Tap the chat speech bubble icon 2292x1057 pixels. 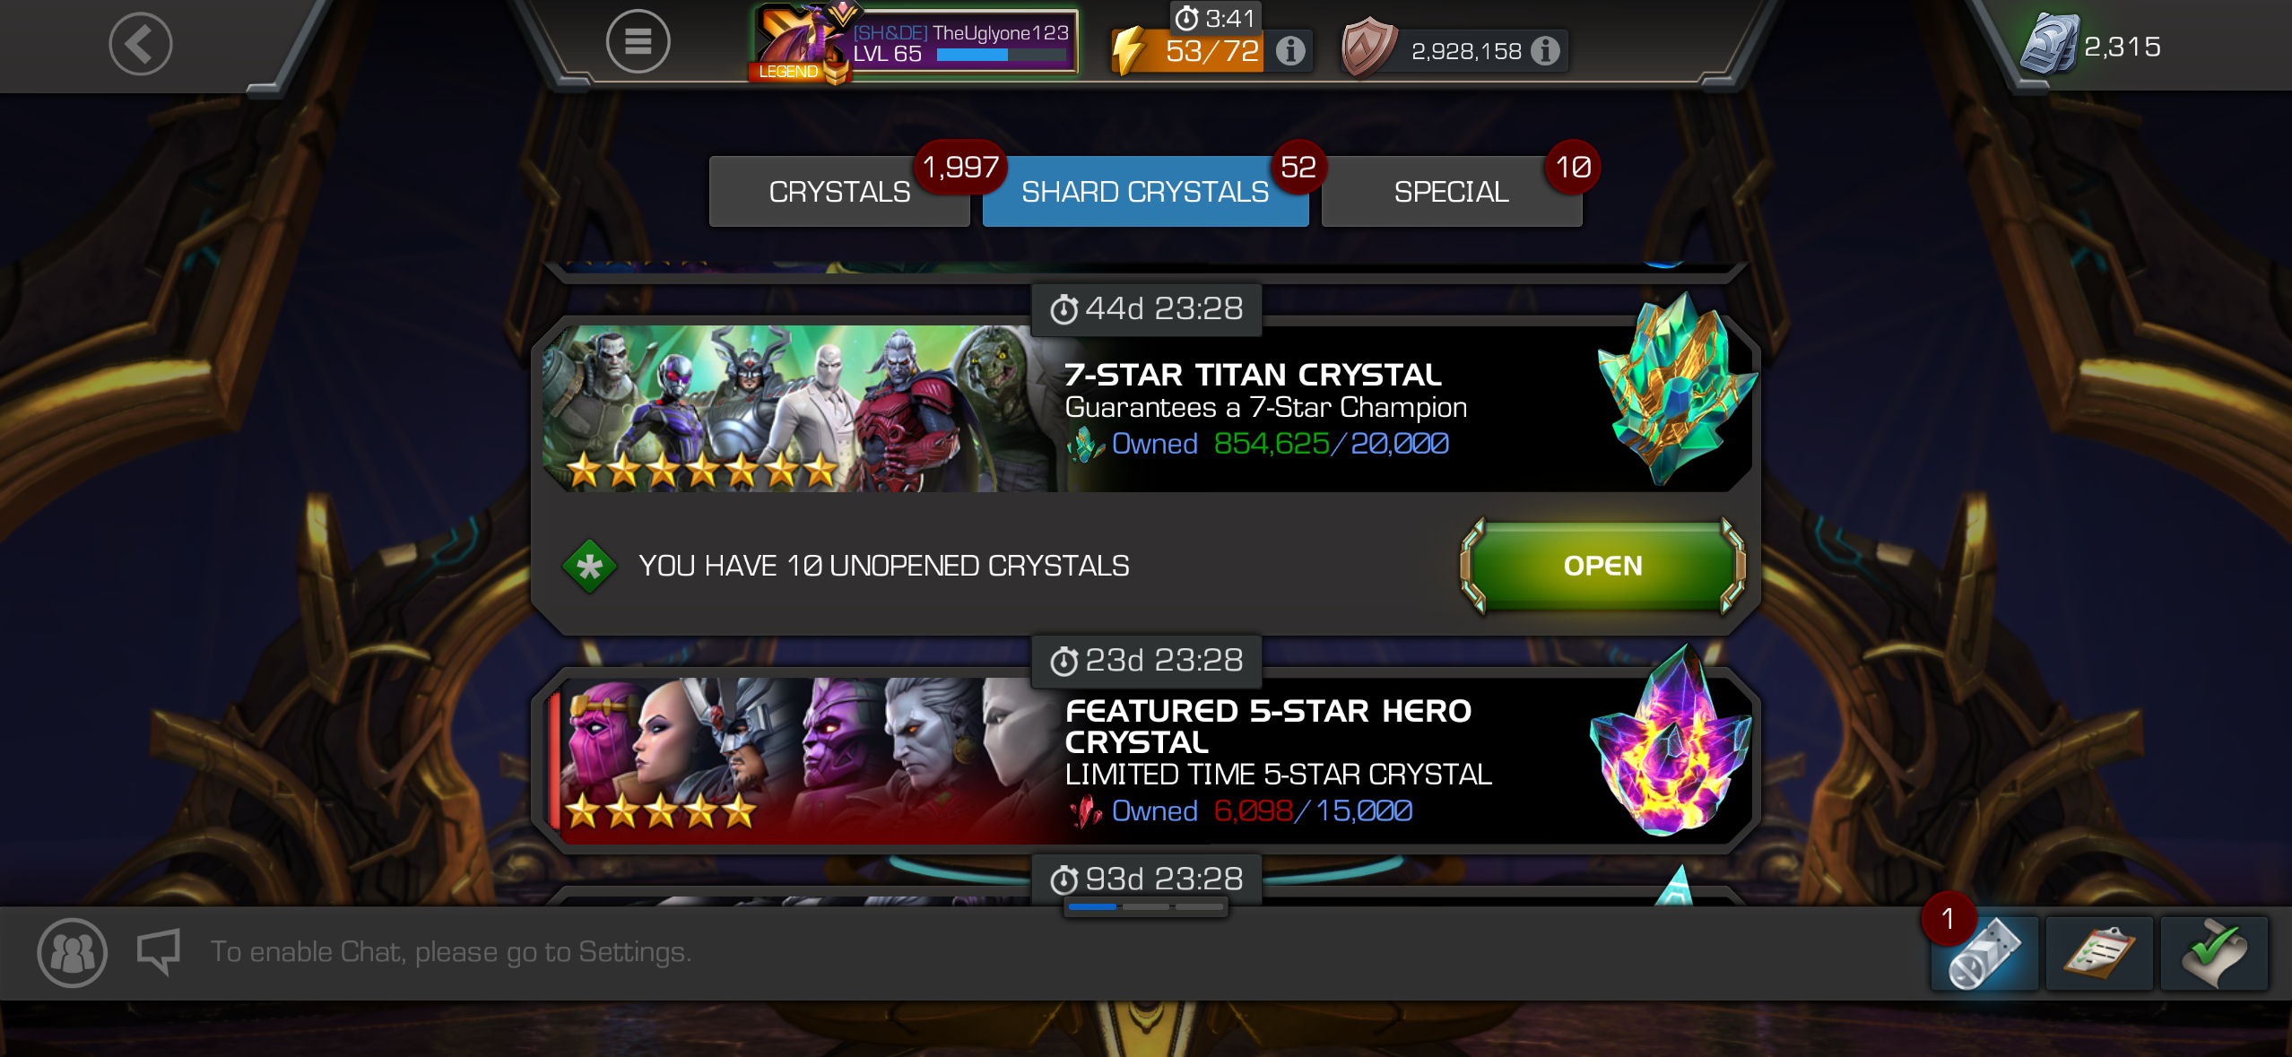pos(159,951)
